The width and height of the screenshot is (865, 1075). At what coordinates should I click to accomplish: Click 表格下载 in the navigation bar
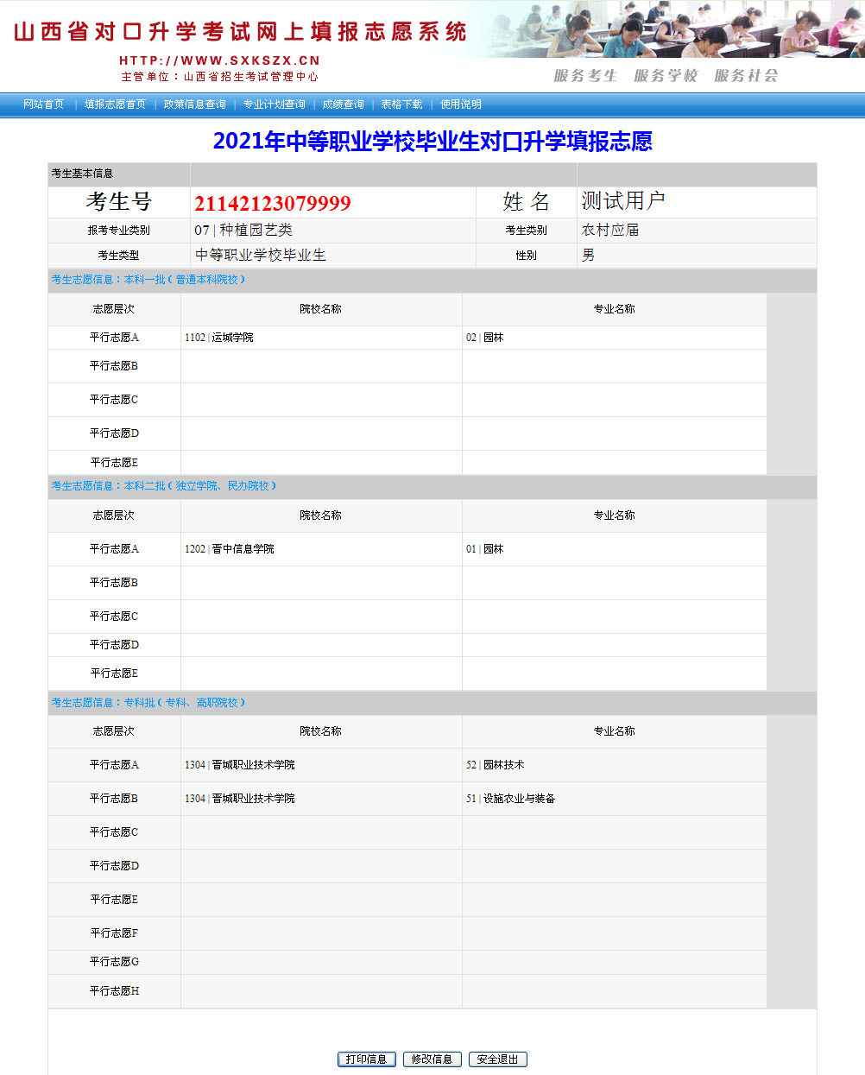click(x=402, y=104)
